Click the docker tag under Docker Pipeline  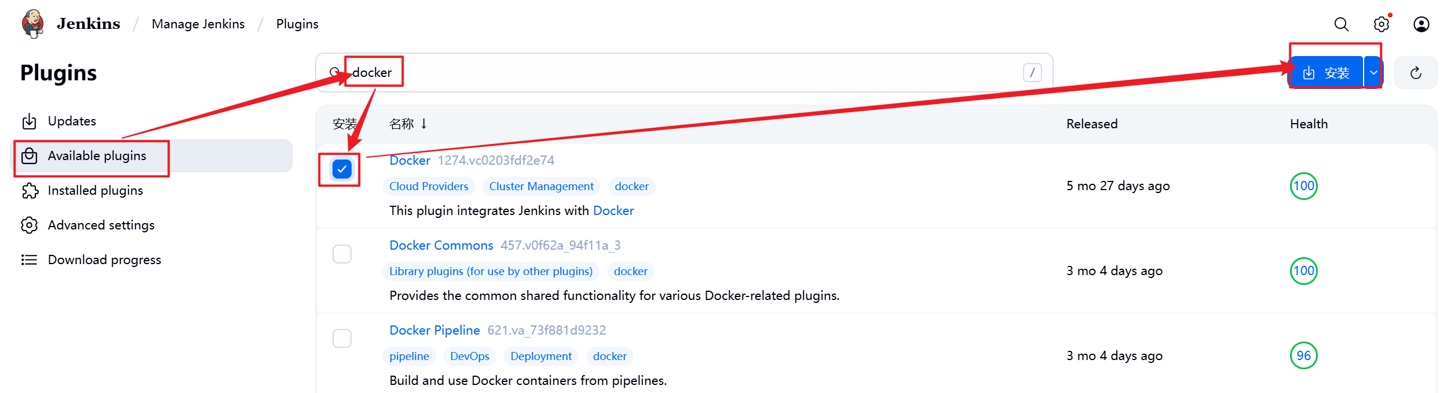(610, 356)
